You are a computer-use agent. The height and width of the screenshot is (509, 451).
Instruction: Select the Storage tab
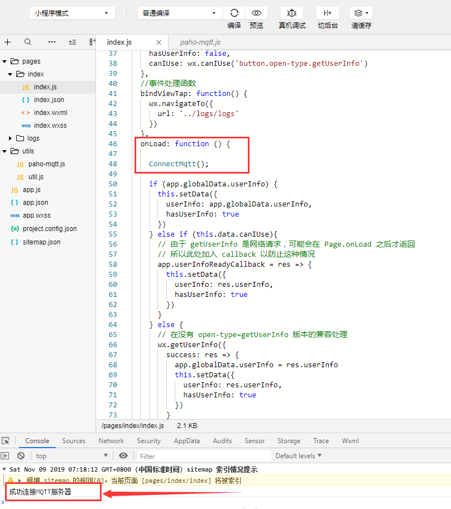289,441
